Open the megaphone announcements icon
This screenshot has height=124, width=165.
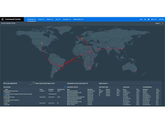click(x=148, y=19)
